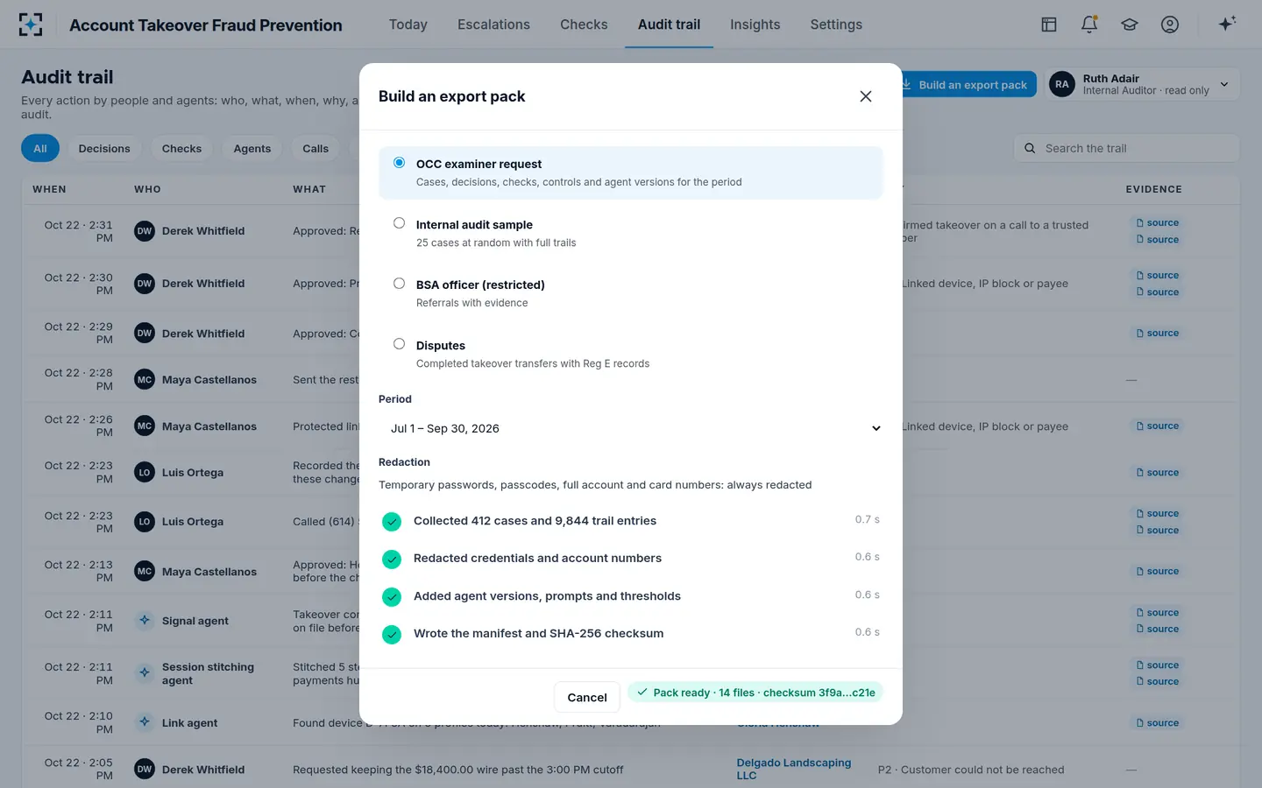Click the Link agent avatar icon
This screenshot has width=1262, height=788.
pyautogui.click(x=145, y=722)
